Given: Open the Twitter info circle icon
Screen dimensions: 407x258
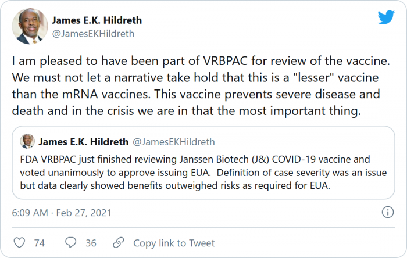Looking at the screenshot, I should tap(387, 213).
